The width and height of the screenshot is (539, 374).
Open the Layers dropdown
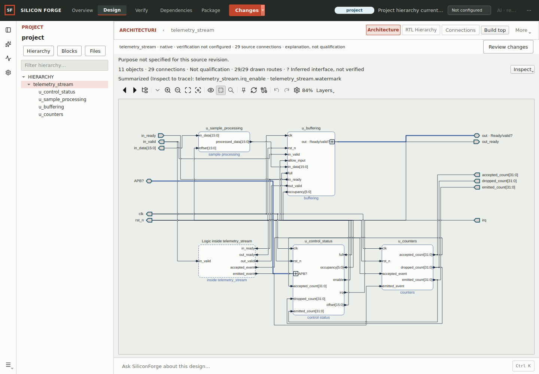(x=325, y=91)
